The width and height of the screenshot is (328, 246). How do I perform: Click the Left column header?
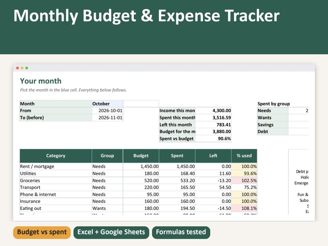[213, 156]
